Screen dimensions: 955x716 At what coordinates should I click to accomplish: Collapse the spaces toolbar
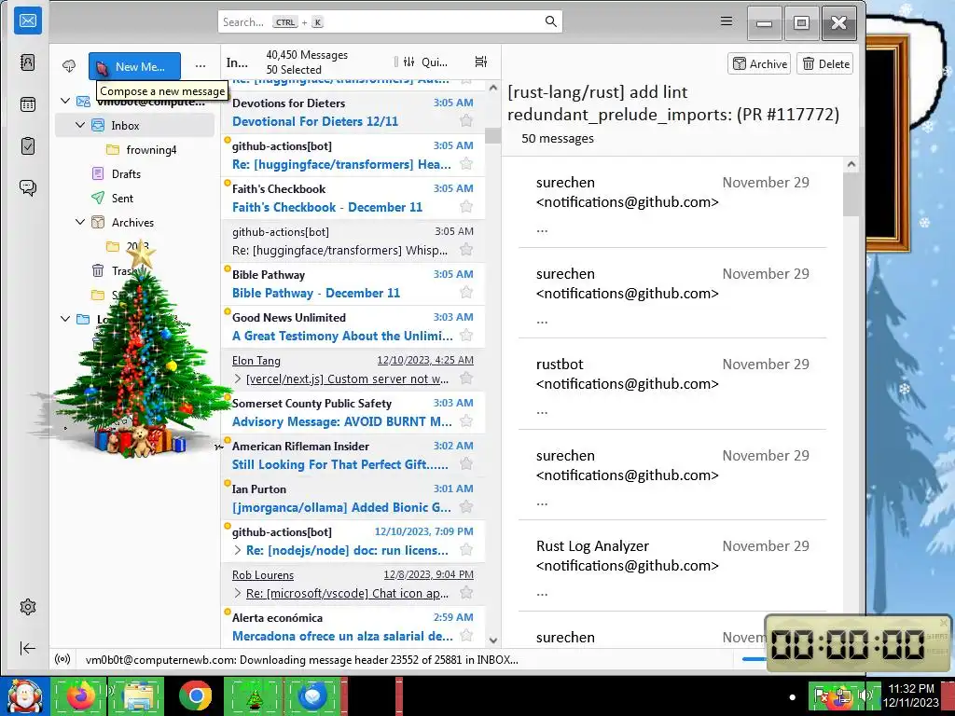coord(28,649)
